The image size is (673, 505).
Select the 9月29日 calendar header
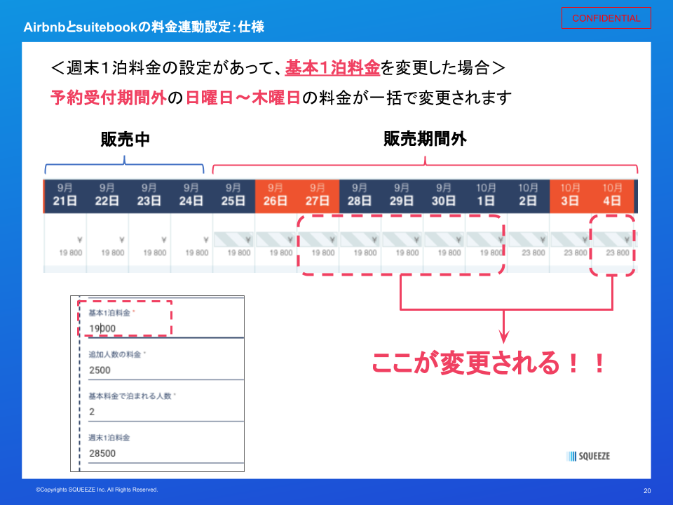pos(401,195)
